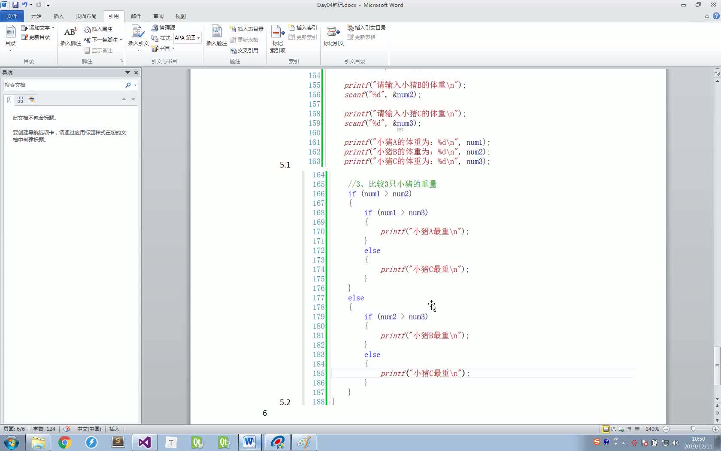Click the vertical scrollbar thumb

click(x=717, y=366)
